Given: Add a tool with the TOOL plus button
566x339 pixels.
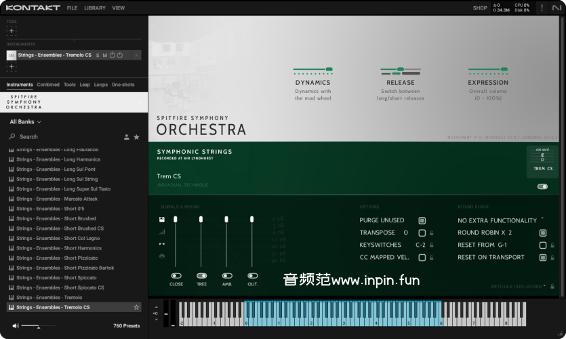Looking at the screenshot, I should tap(12, 31).
